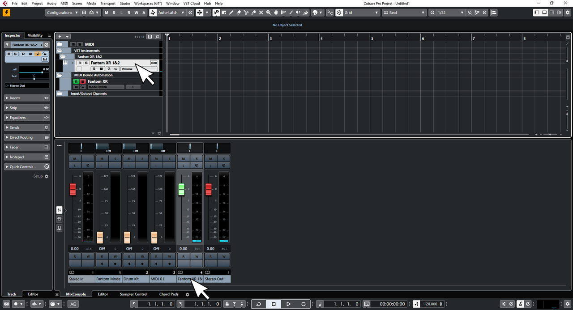Enable Write automation on Fantom XR device track
This screenshot has height=310, width=573.
click(x=83, y=81)
